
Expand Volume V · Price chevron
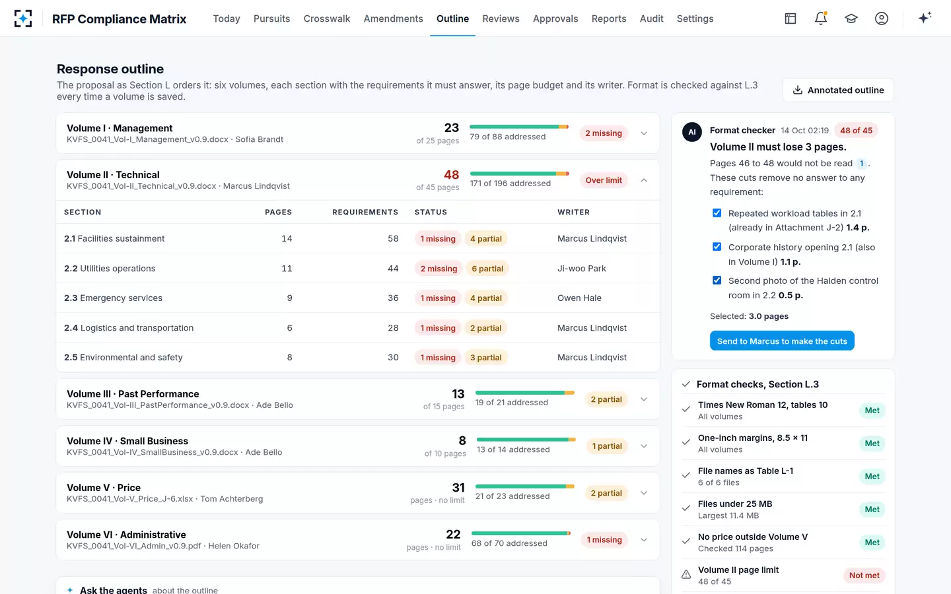pyautogui.click(x=644, y=493)
